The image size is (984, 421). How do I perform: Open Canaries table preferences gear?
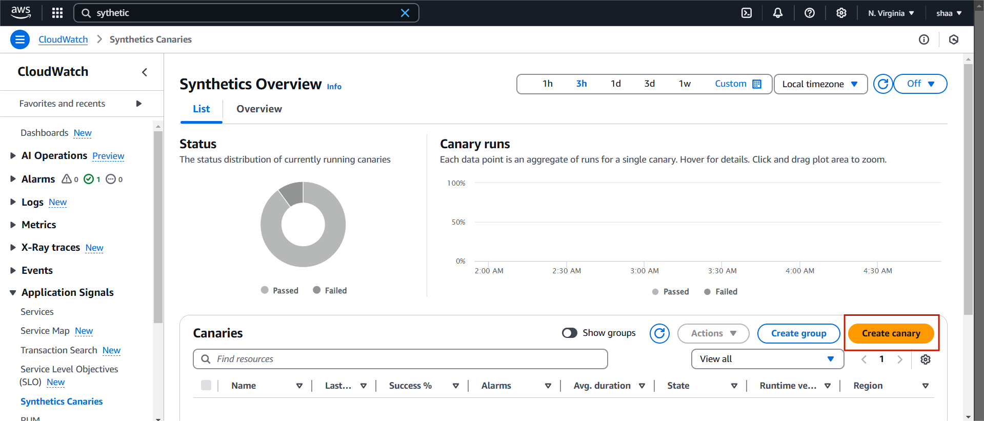(x=926, y=359)
